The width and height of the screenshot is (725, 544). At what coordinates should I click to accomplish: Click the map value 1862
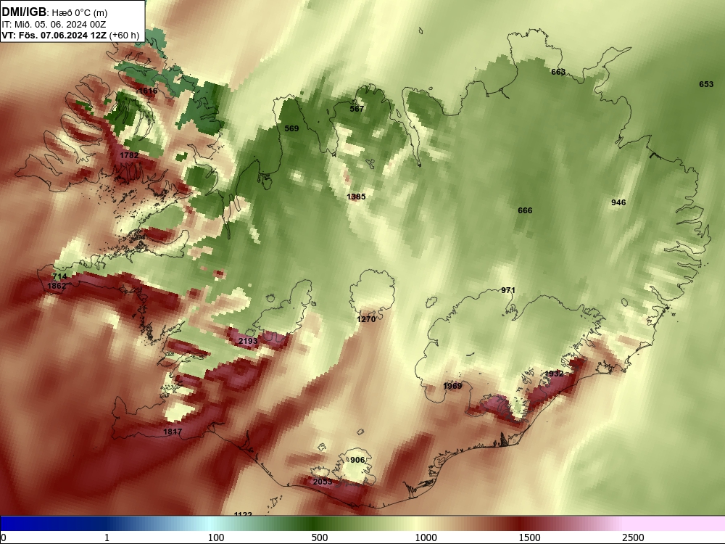(57, 286)
